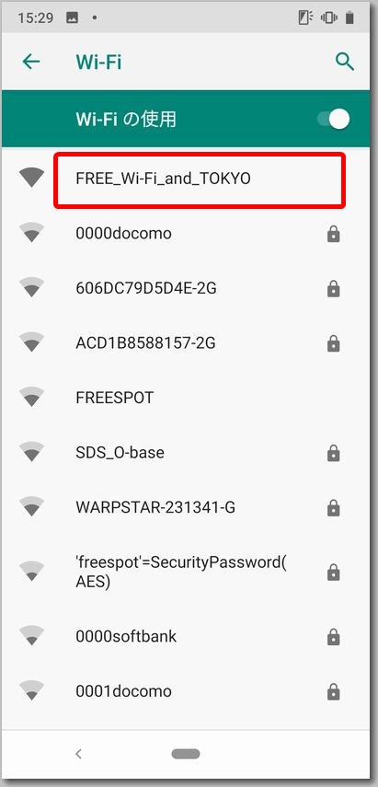Tap the home pill navigation button

coord(186,753)
